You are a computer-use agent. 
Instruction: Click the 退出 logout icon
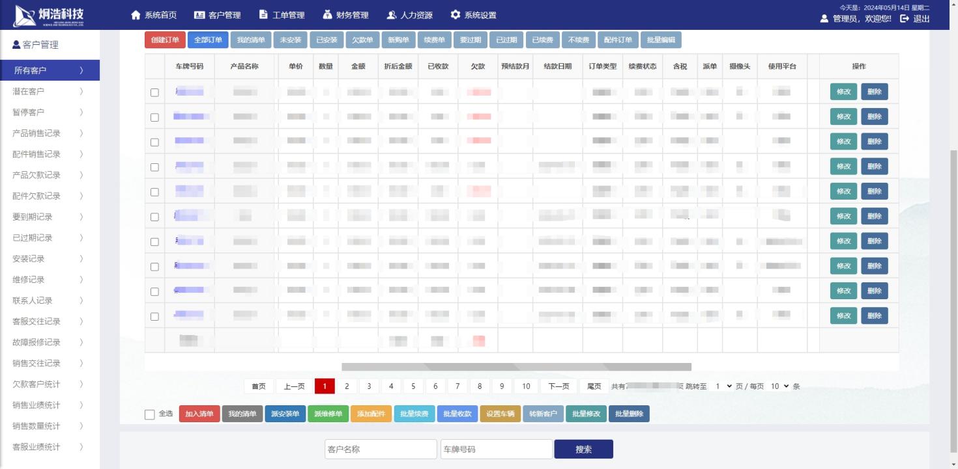tap(904, 19)
